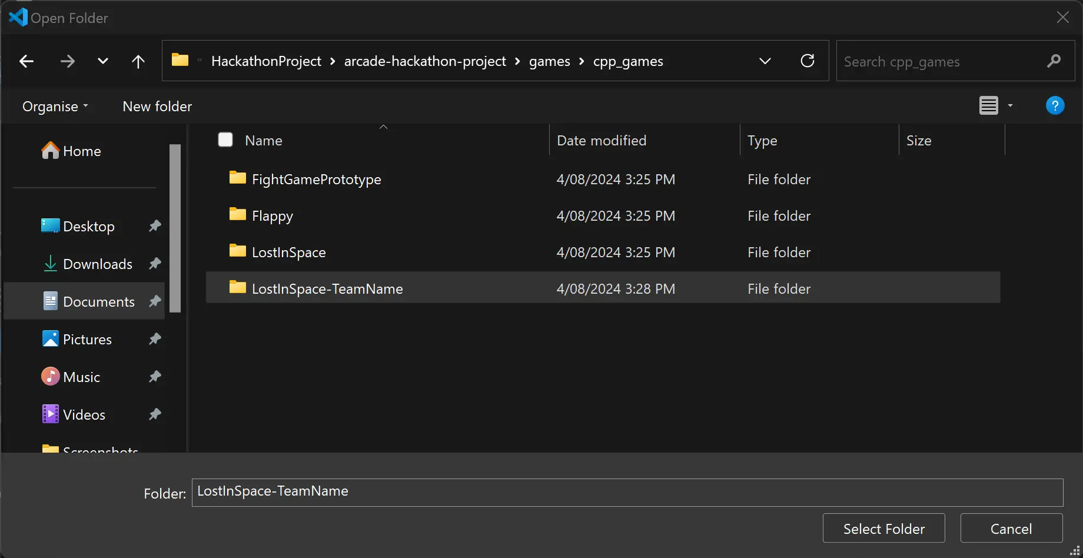
Task: Tick the select-all checkbox in header
Action: (225, 139)
